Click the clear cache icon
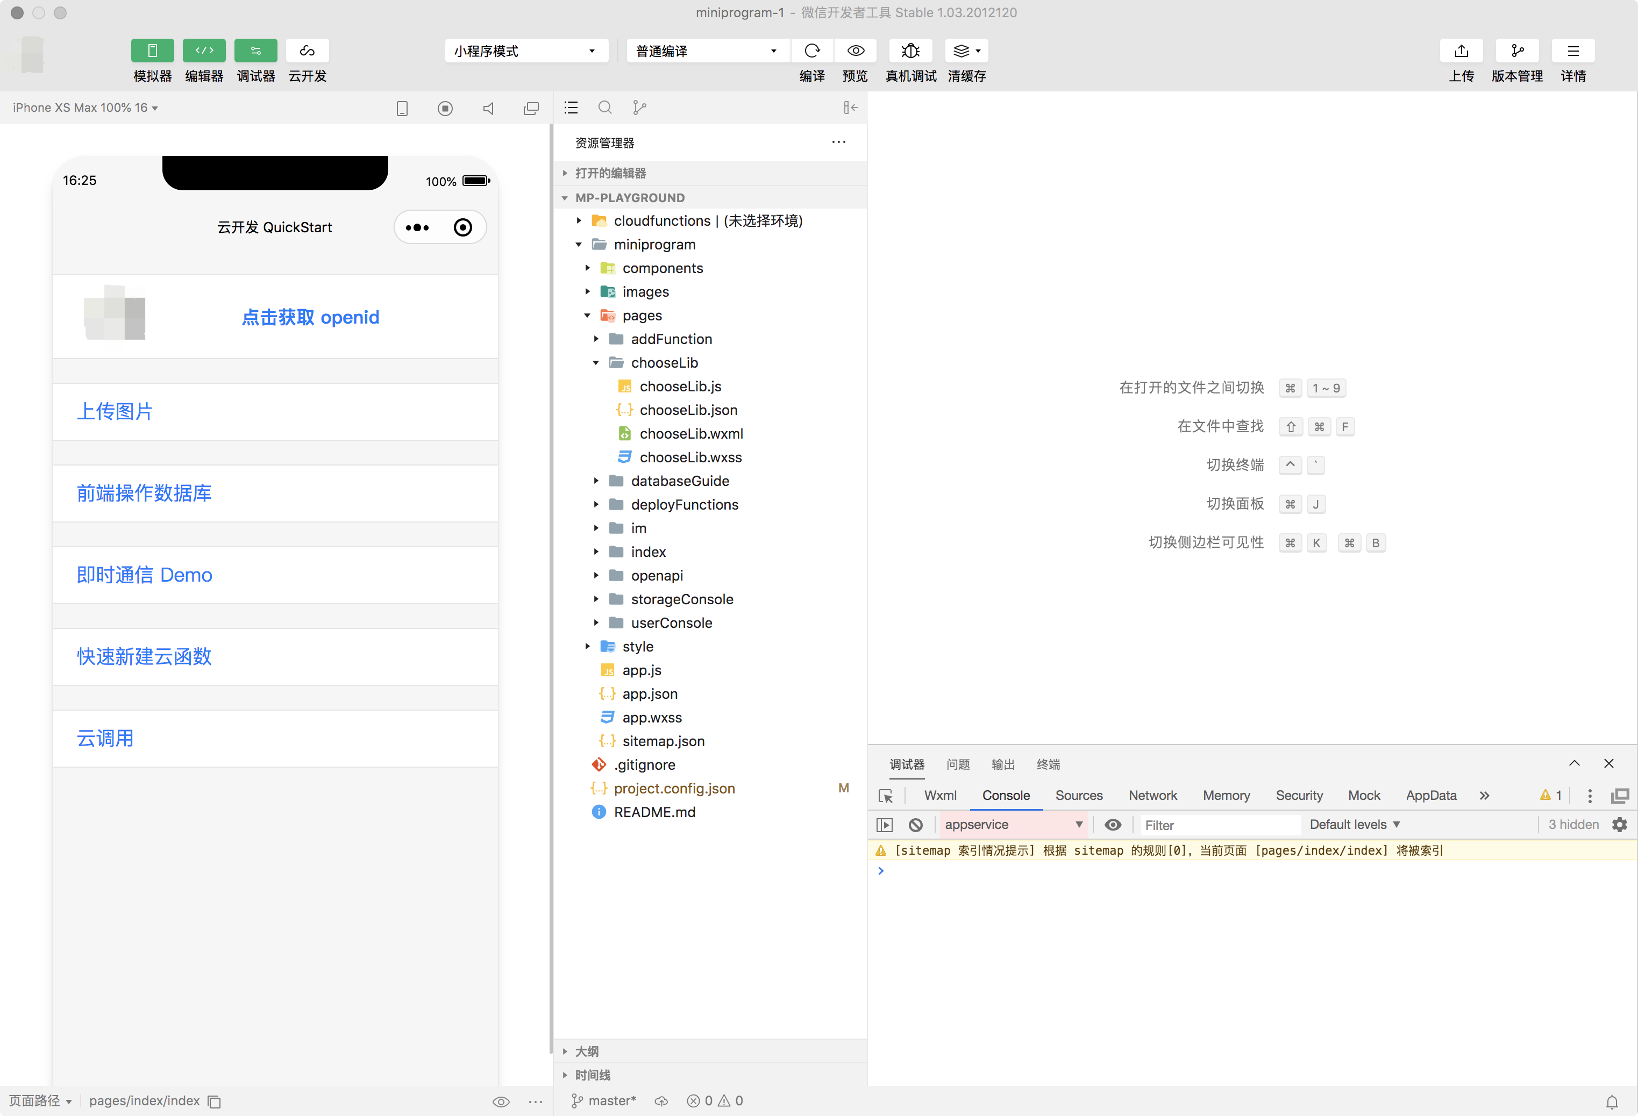The width and height of the screenshot is (1638, 1116). click(x=966, y=50)
